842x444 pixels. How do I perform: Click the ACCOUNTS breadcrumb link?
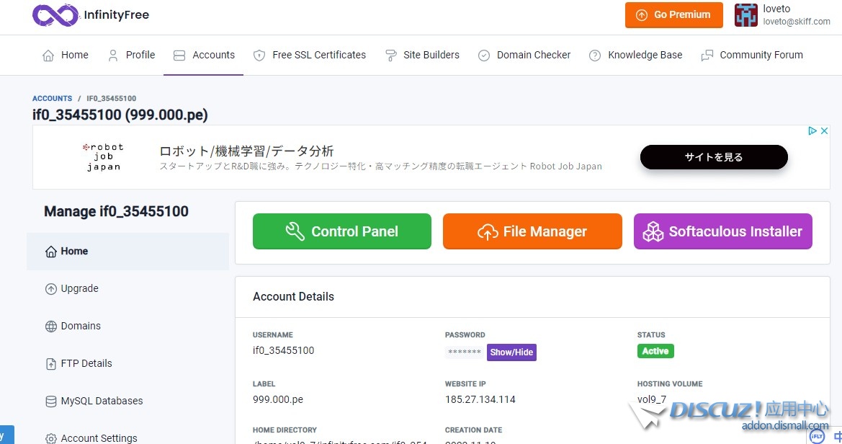52,98
